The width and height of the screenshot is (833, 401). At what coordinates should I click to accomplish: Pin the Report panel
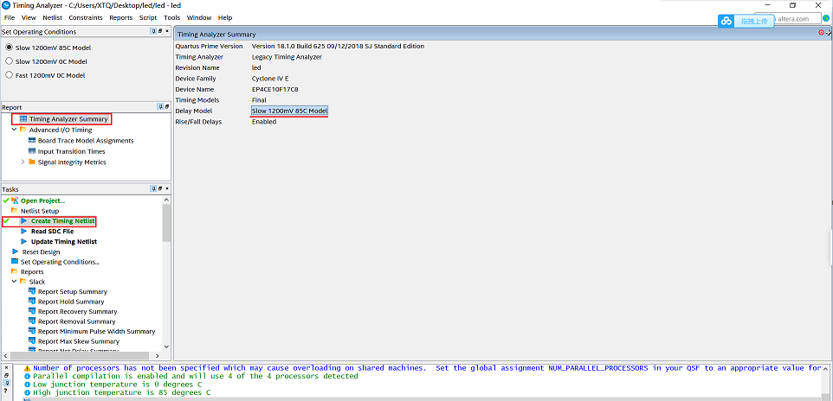(x=160, y=107)
